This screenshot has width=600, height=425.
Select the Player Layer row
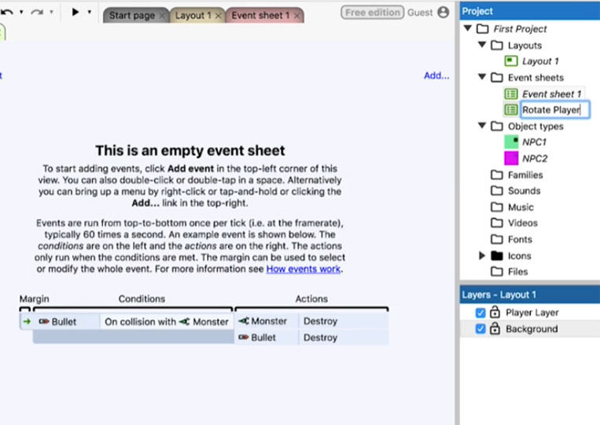pos(529,312)
